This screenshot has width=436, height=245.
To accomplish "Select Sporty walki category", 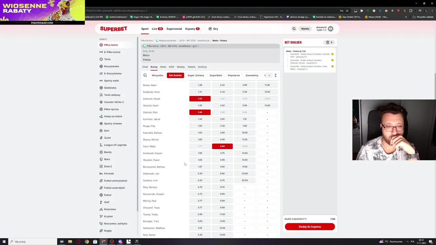I will coord(109,81).
